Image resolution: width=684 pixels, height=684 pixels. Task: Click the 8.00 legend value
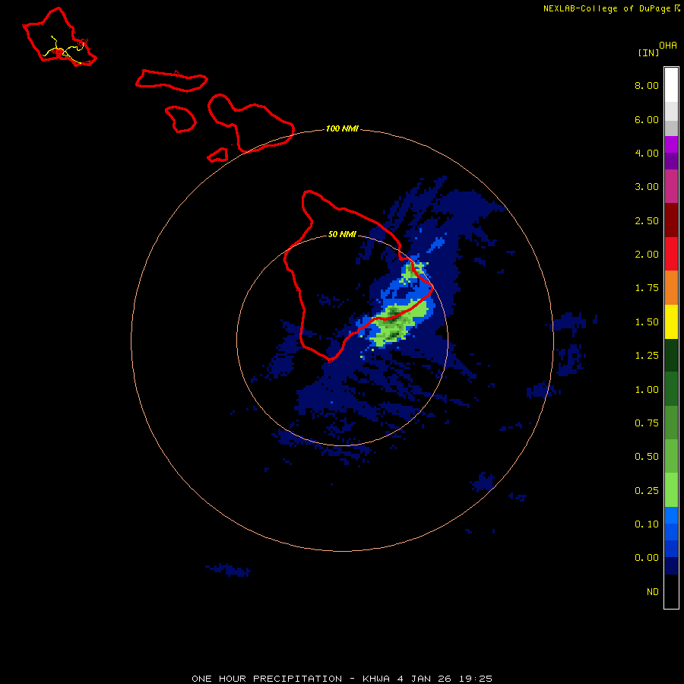647,85
